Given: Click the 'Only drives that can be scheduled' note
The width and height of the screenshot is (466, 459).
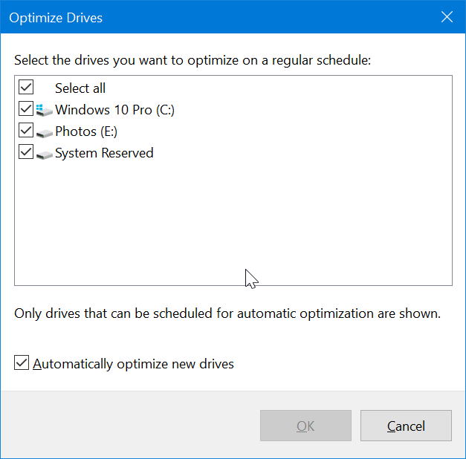Looking at the screenshot, I should coord(227,313).
